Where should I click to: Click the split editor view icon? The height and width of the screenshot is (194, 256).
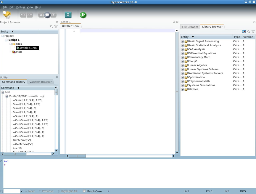174,22
